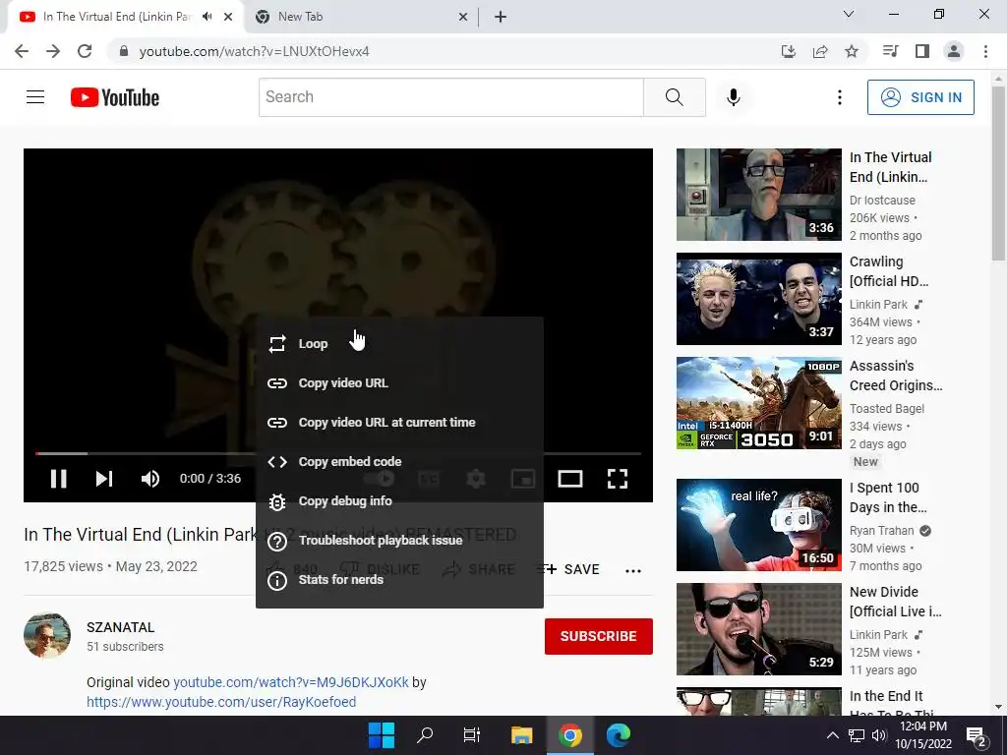Reload the YouTube page

85,51
